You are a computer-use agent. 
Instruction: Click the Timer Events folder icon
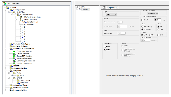(18, 80)
